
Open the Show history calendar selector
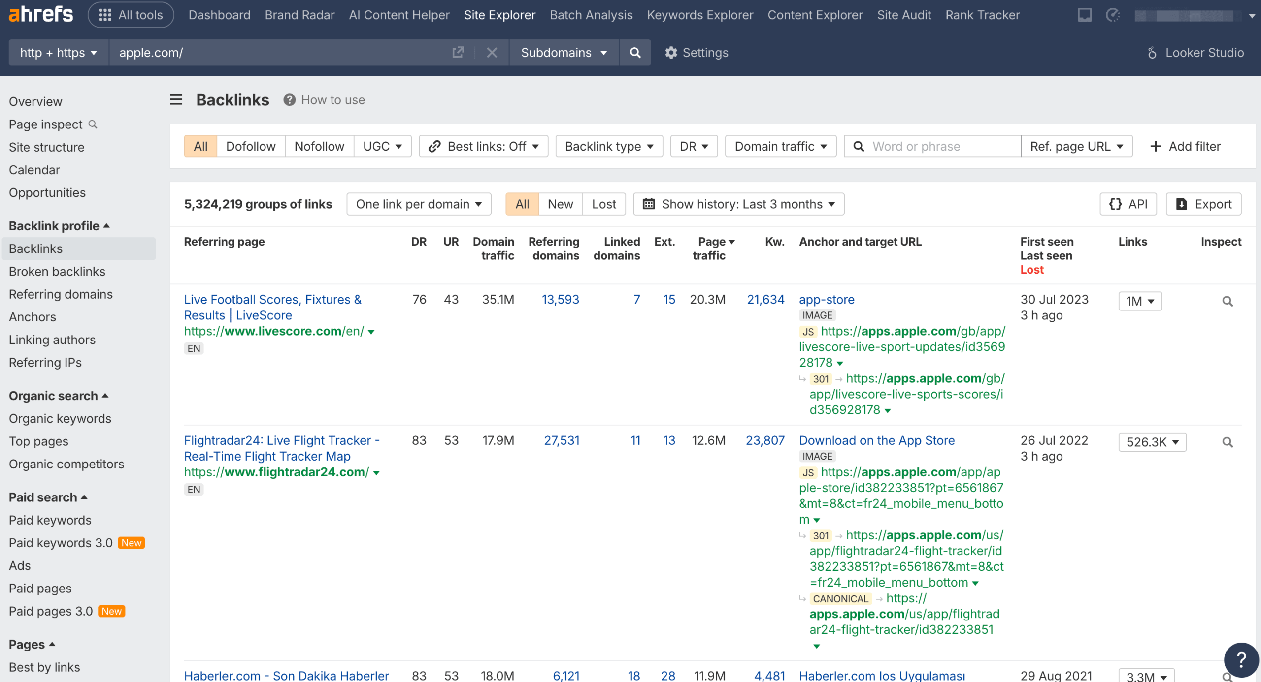739,204
